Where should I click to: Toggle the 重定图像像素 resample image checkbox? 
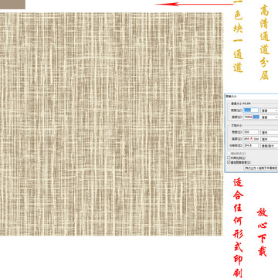click(x=229, y=162)
